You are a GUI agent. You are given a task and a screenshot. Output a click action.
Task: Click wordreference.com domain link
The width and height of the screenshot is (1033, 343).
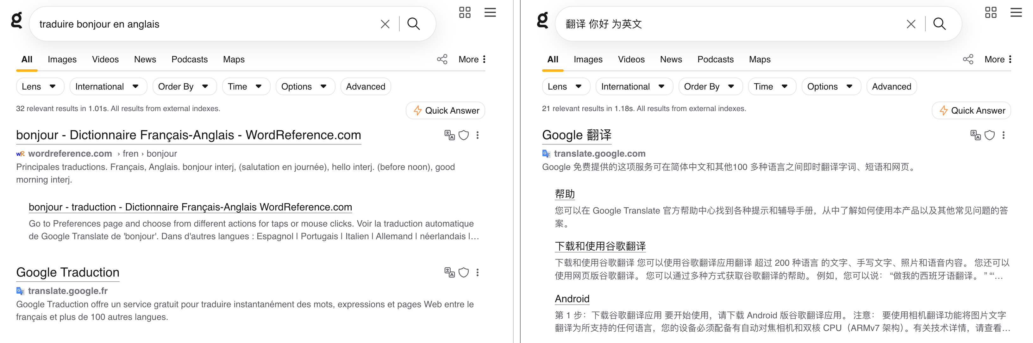click(x=70, y=153)
